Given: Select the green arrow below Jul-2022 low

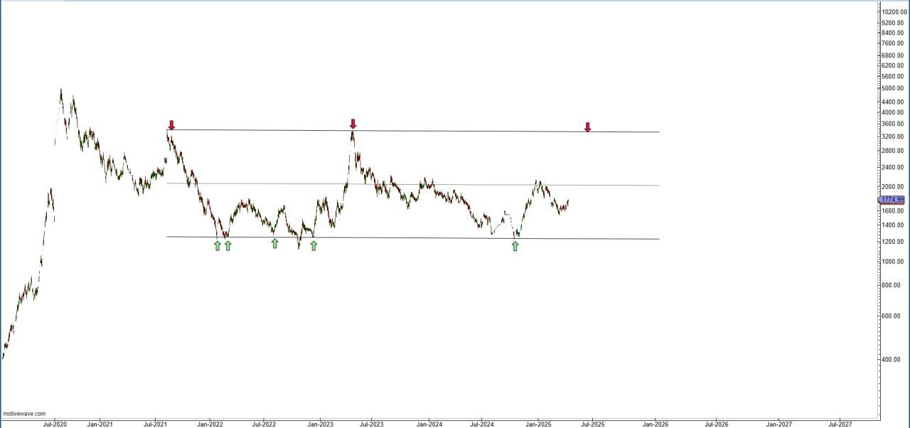Looking at the screenshot, I should tap(274, 243).
